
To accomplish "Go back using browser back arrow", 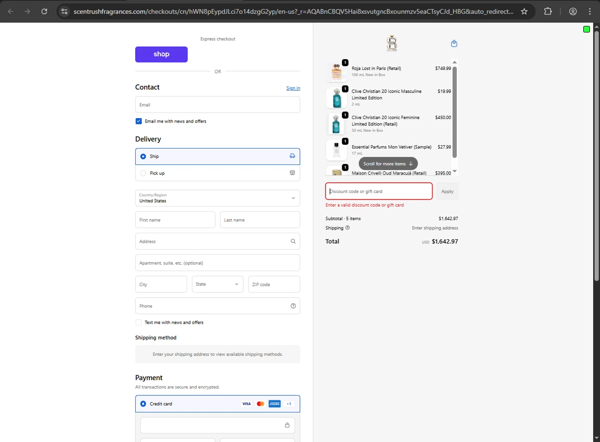I will 11,12.
